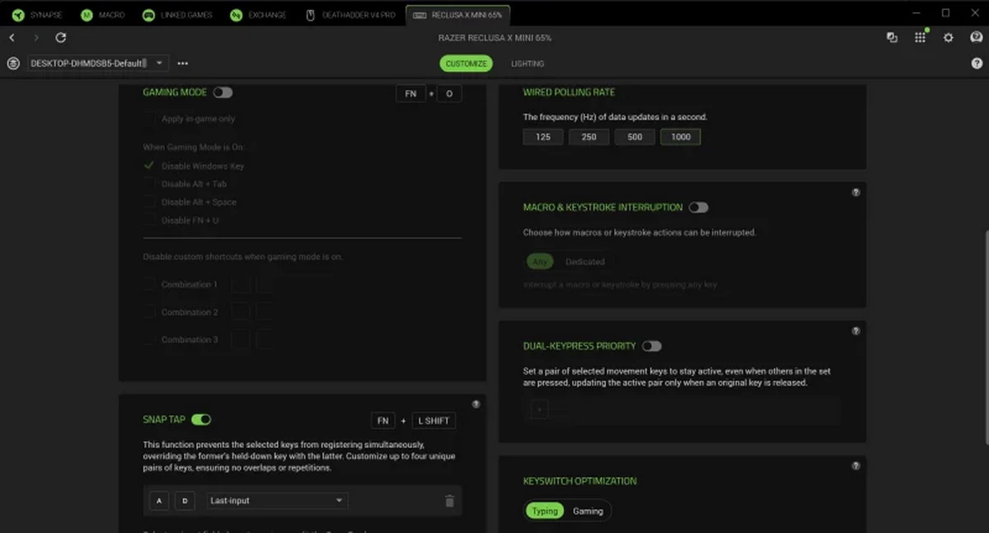This screenshot has height=533, width=989.
Task: Toggle Macro & Keystroke Interruption switch
Action: tap(698, 208)
